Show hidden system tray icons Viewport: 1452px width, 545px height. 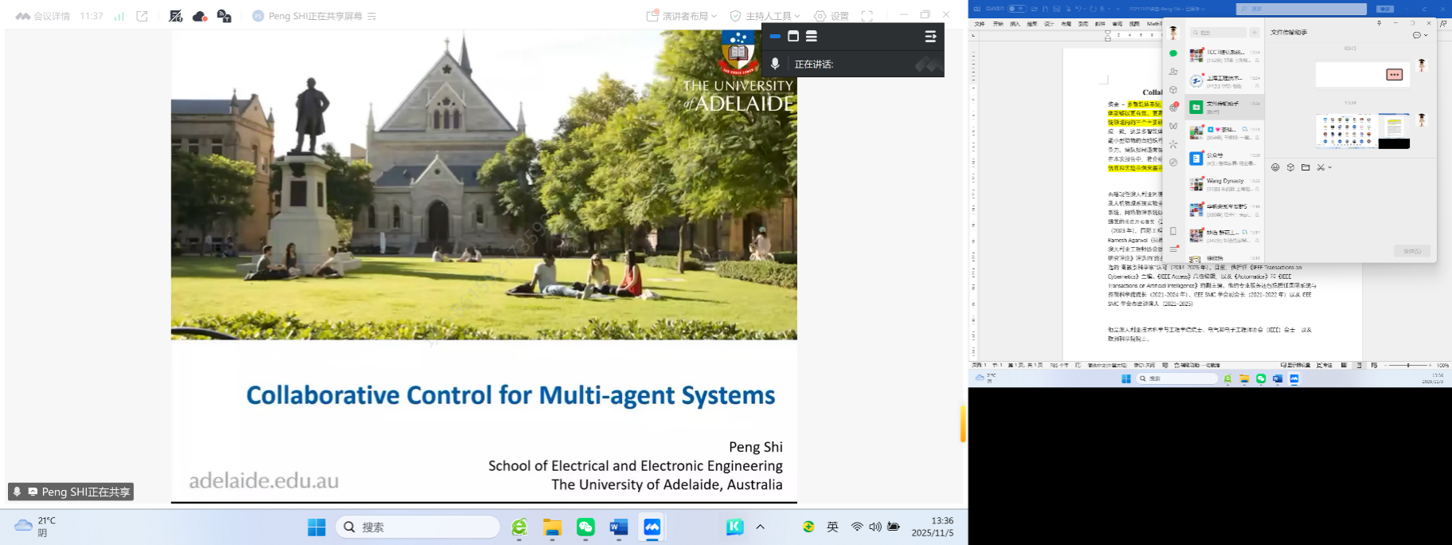(761, 527)
